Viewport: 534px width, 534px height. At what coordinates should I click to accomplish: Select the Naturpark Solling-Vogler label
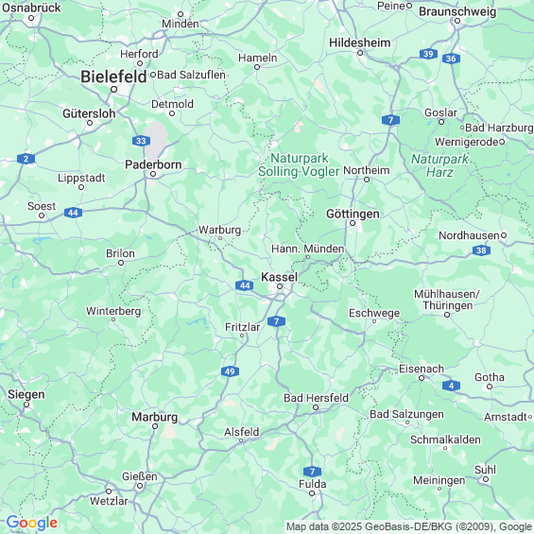point(299,164)
